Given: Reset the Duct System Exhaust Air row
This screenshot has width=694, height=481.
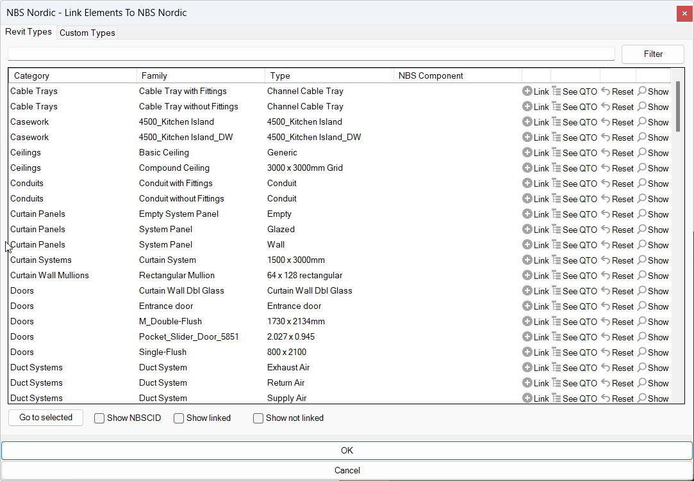Looking at the screenshot, I should click(x=618, y=368).
